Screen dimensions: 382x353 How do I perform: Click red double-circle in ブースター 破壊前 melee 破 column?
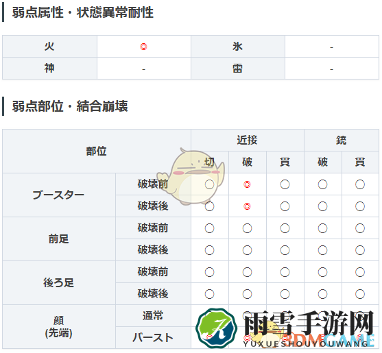coord(247,184)
